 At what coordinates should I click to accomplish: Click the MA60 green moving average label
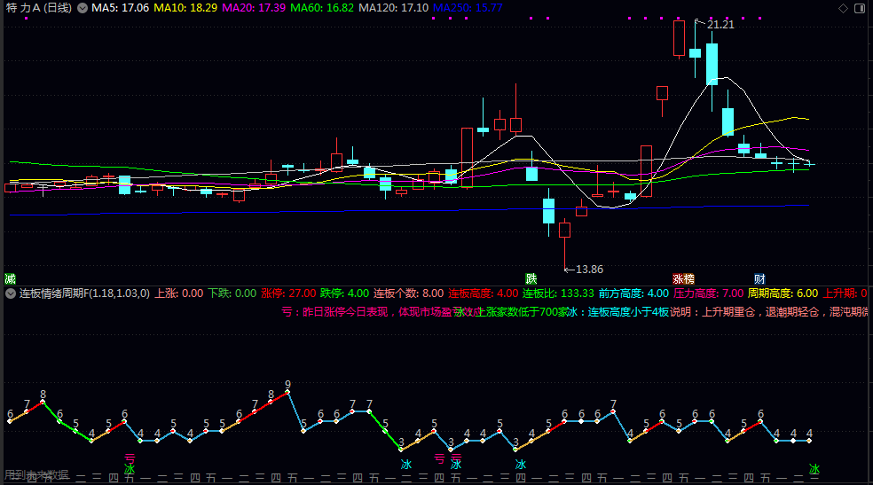(323, 8)
